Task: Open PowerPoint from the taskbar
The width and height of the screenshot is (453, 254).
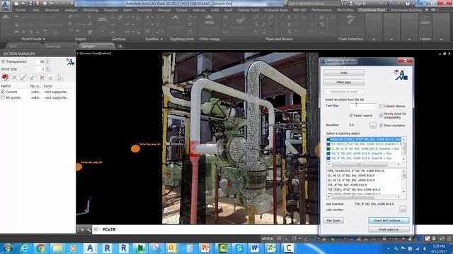Action: click(x=205, y=248)
